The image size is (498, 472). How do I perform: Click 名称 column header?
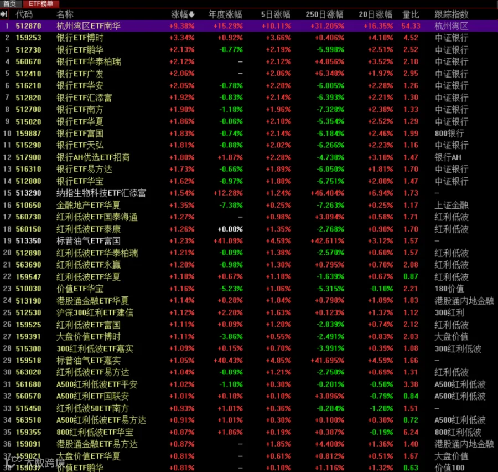tap(65, 14)
